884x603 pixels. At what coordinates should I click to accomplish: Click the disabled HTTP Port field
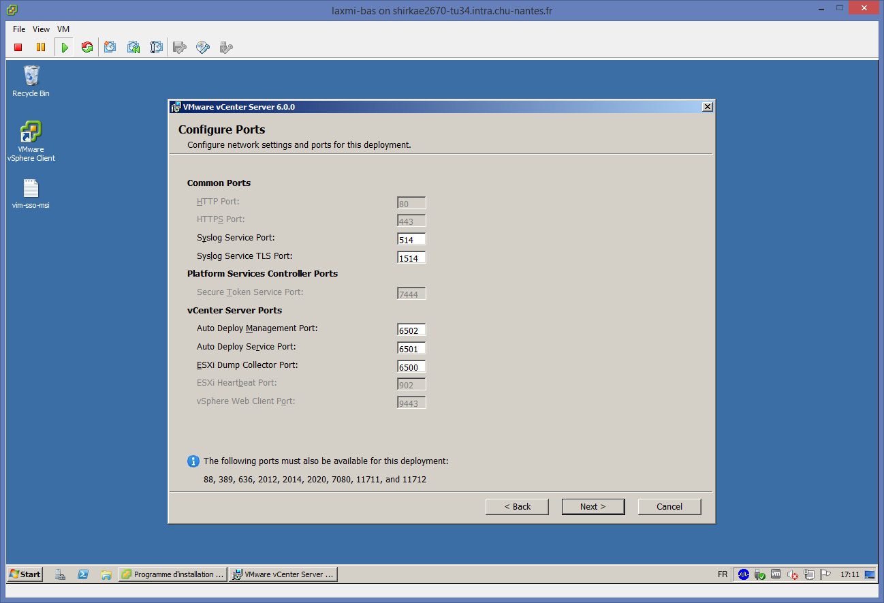(x=411, y=202)
